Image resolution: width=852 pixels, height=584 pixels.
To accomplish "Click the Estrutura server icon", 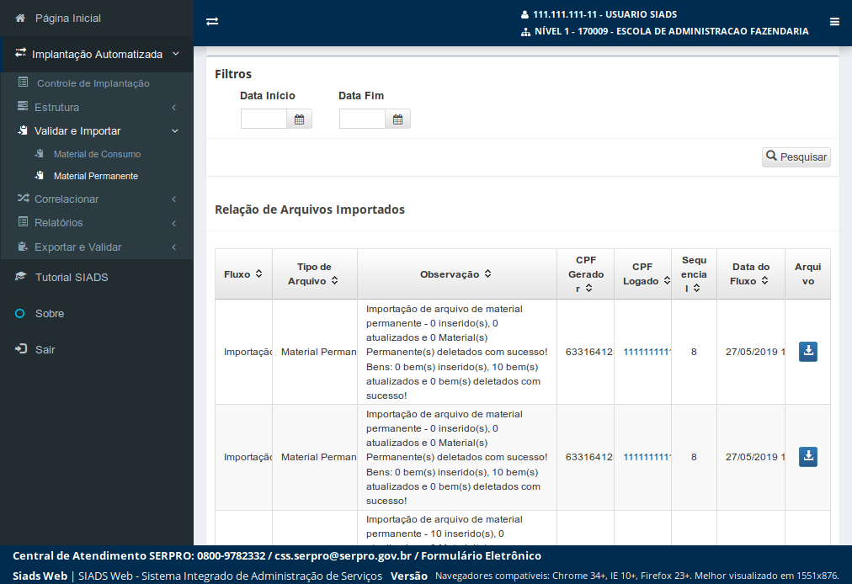I will (x=23, y=107).
